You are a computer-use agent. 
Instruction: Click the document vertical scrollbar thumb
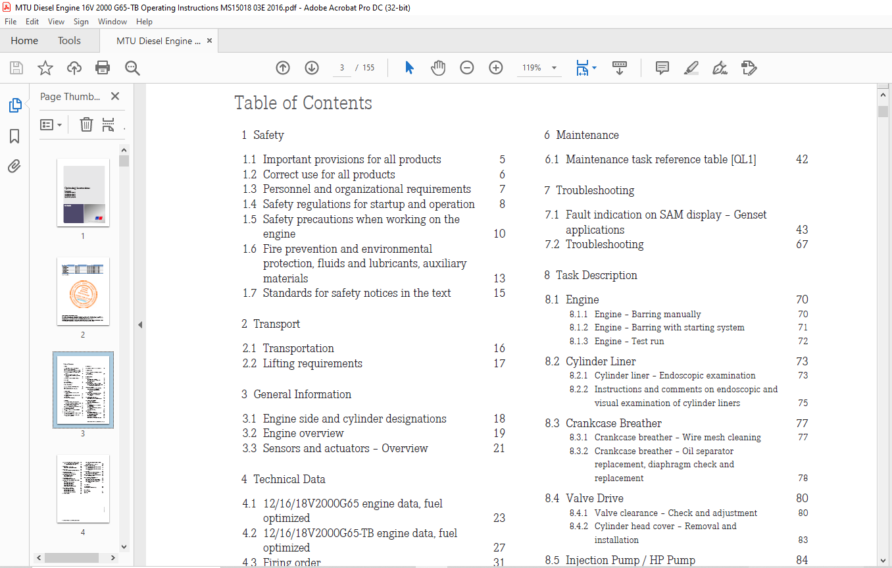click(x=883, y=111)
